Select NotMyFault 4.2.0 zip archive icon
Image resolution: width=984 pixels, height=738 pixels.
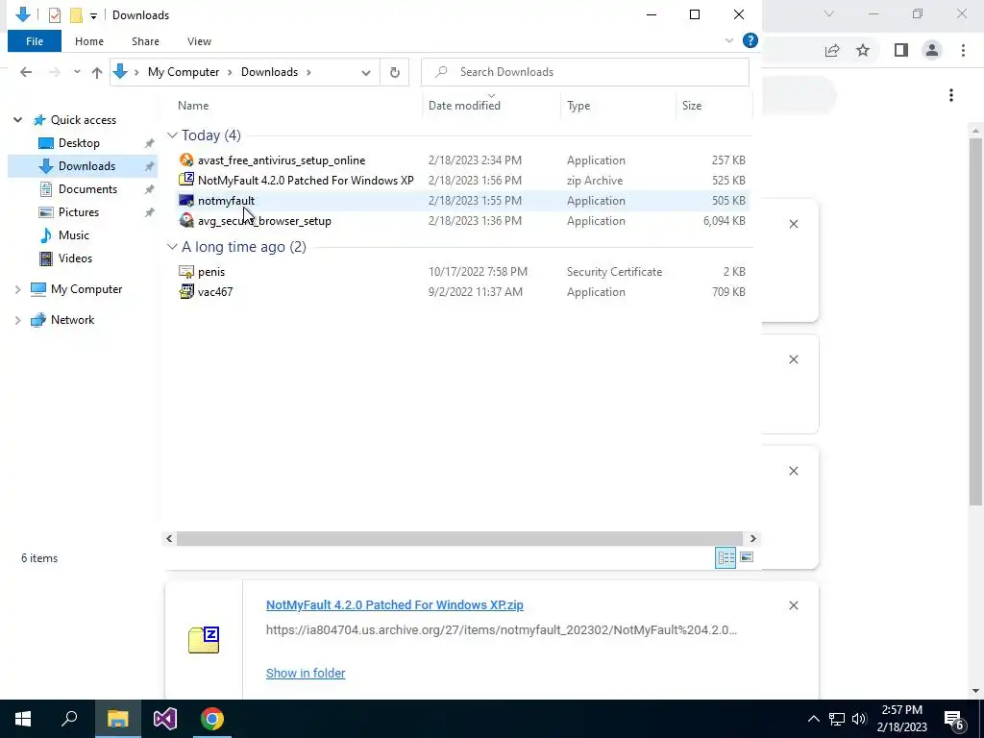(186, 180)
